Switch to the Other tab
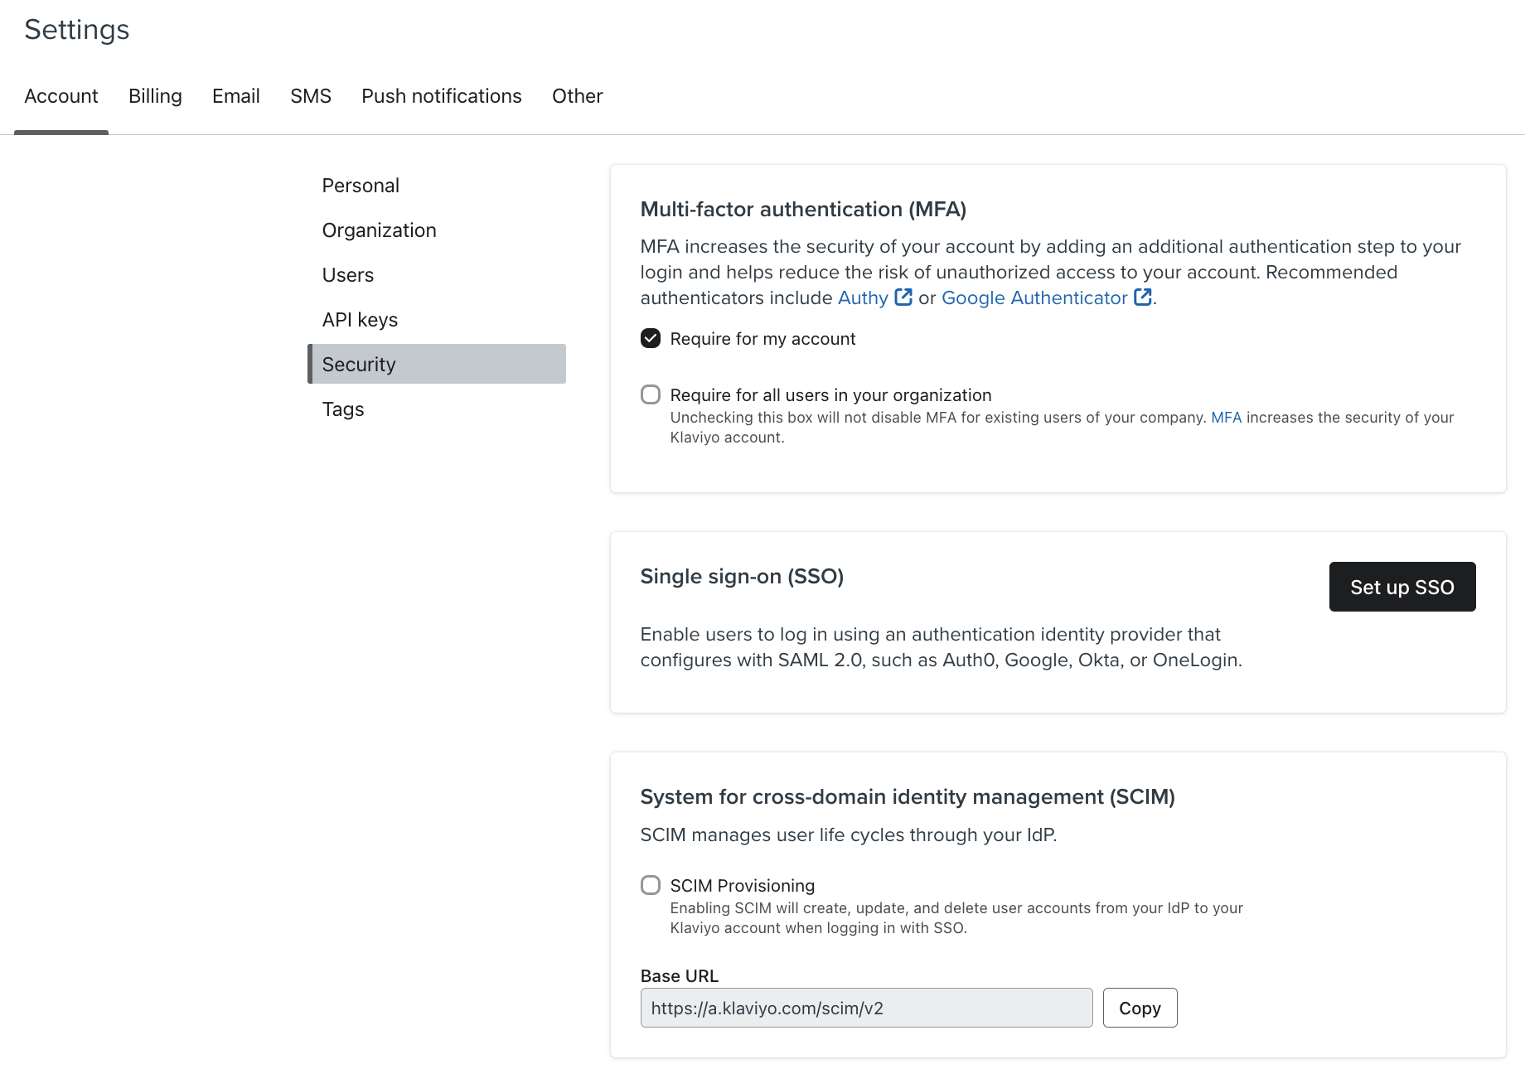The image size is (1525, 1069). (577, 96)
